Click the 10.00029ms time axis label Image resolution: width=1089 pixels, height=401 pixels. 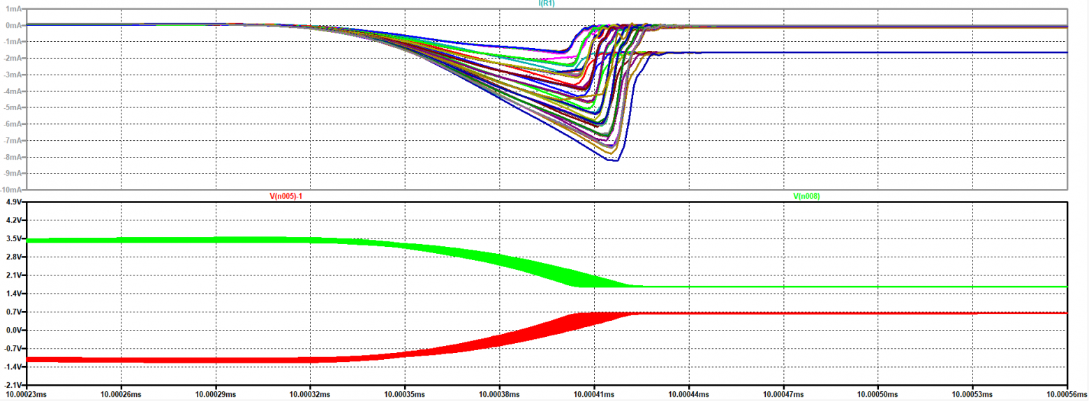[216, 394]
